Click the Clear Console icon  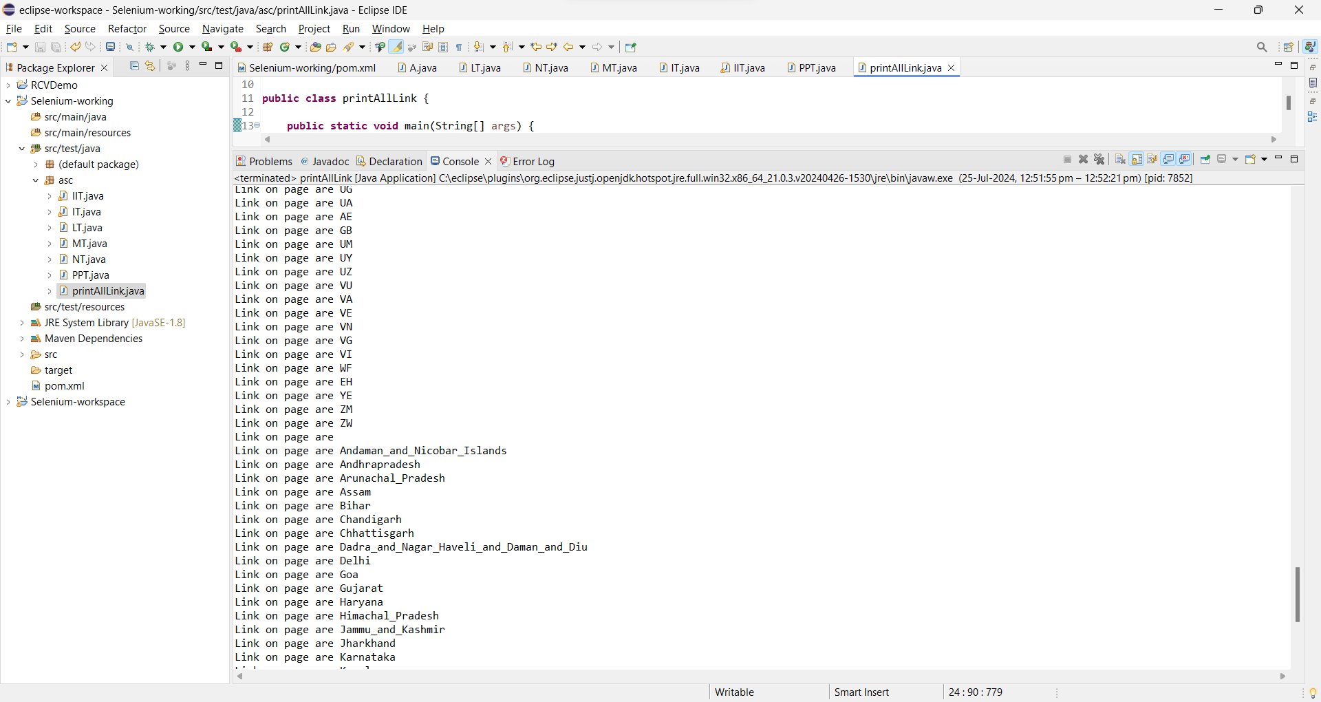[1120, 160]
